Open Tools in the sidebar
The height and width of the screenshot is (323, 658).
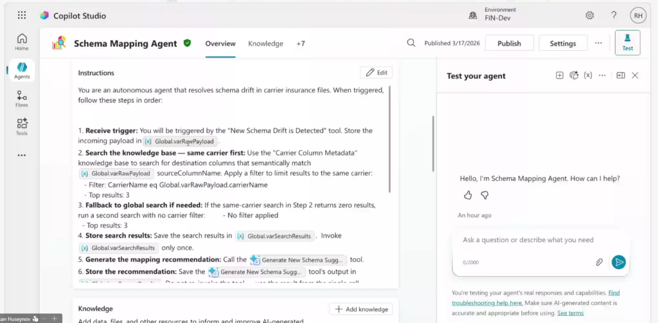coord(22,127)
